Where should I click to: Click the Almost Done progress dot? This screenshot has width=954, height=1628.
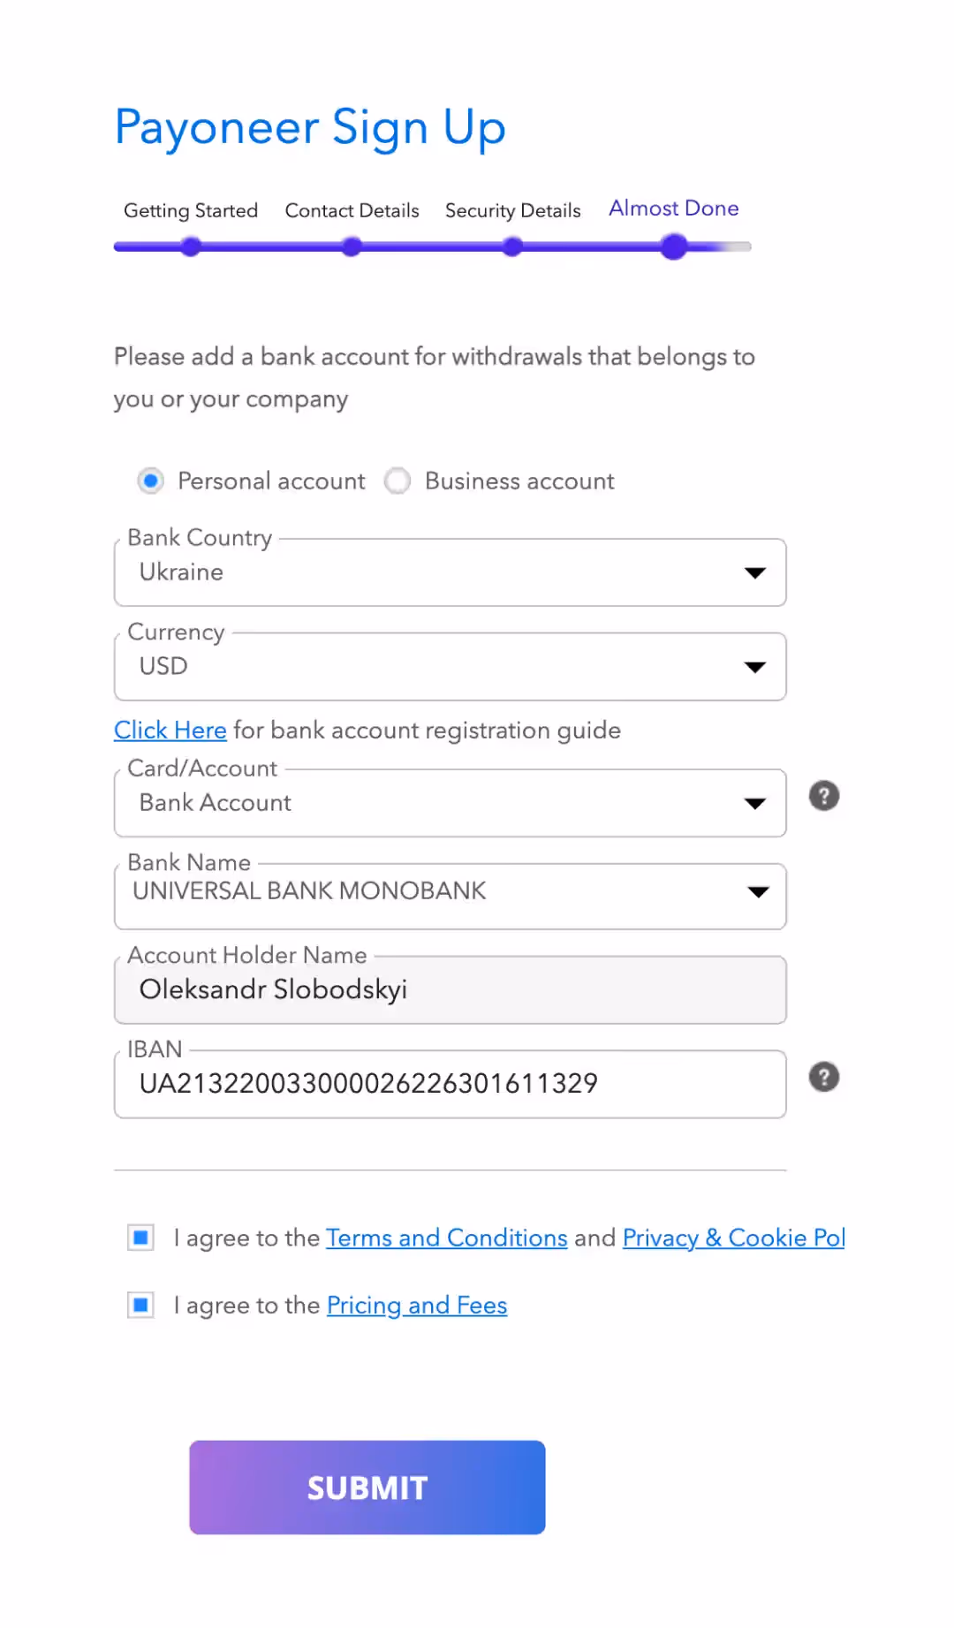(673, 247)
